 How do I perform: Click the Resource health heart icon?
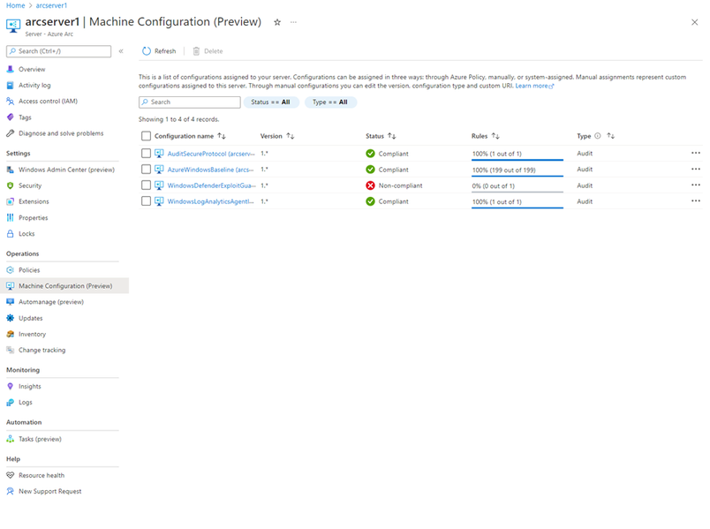point(10,475)
